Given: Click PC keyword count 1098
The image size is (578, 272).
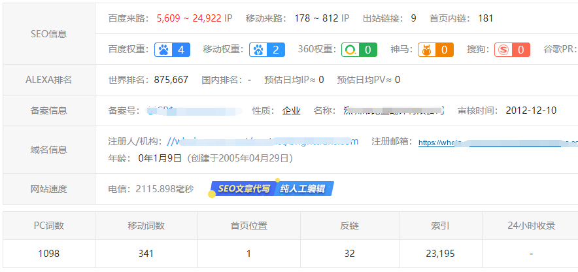Looking at the screenshot, I should pyautogui.click(x=48, y=254).
